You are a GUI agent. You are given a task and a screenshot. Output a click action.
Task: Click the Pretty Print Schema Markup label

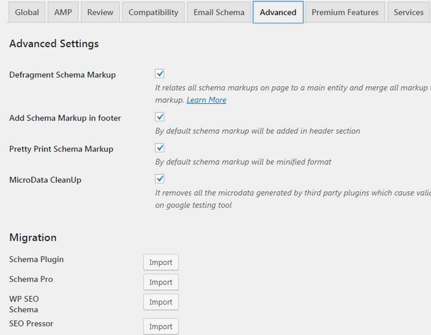tap(61, 149)
